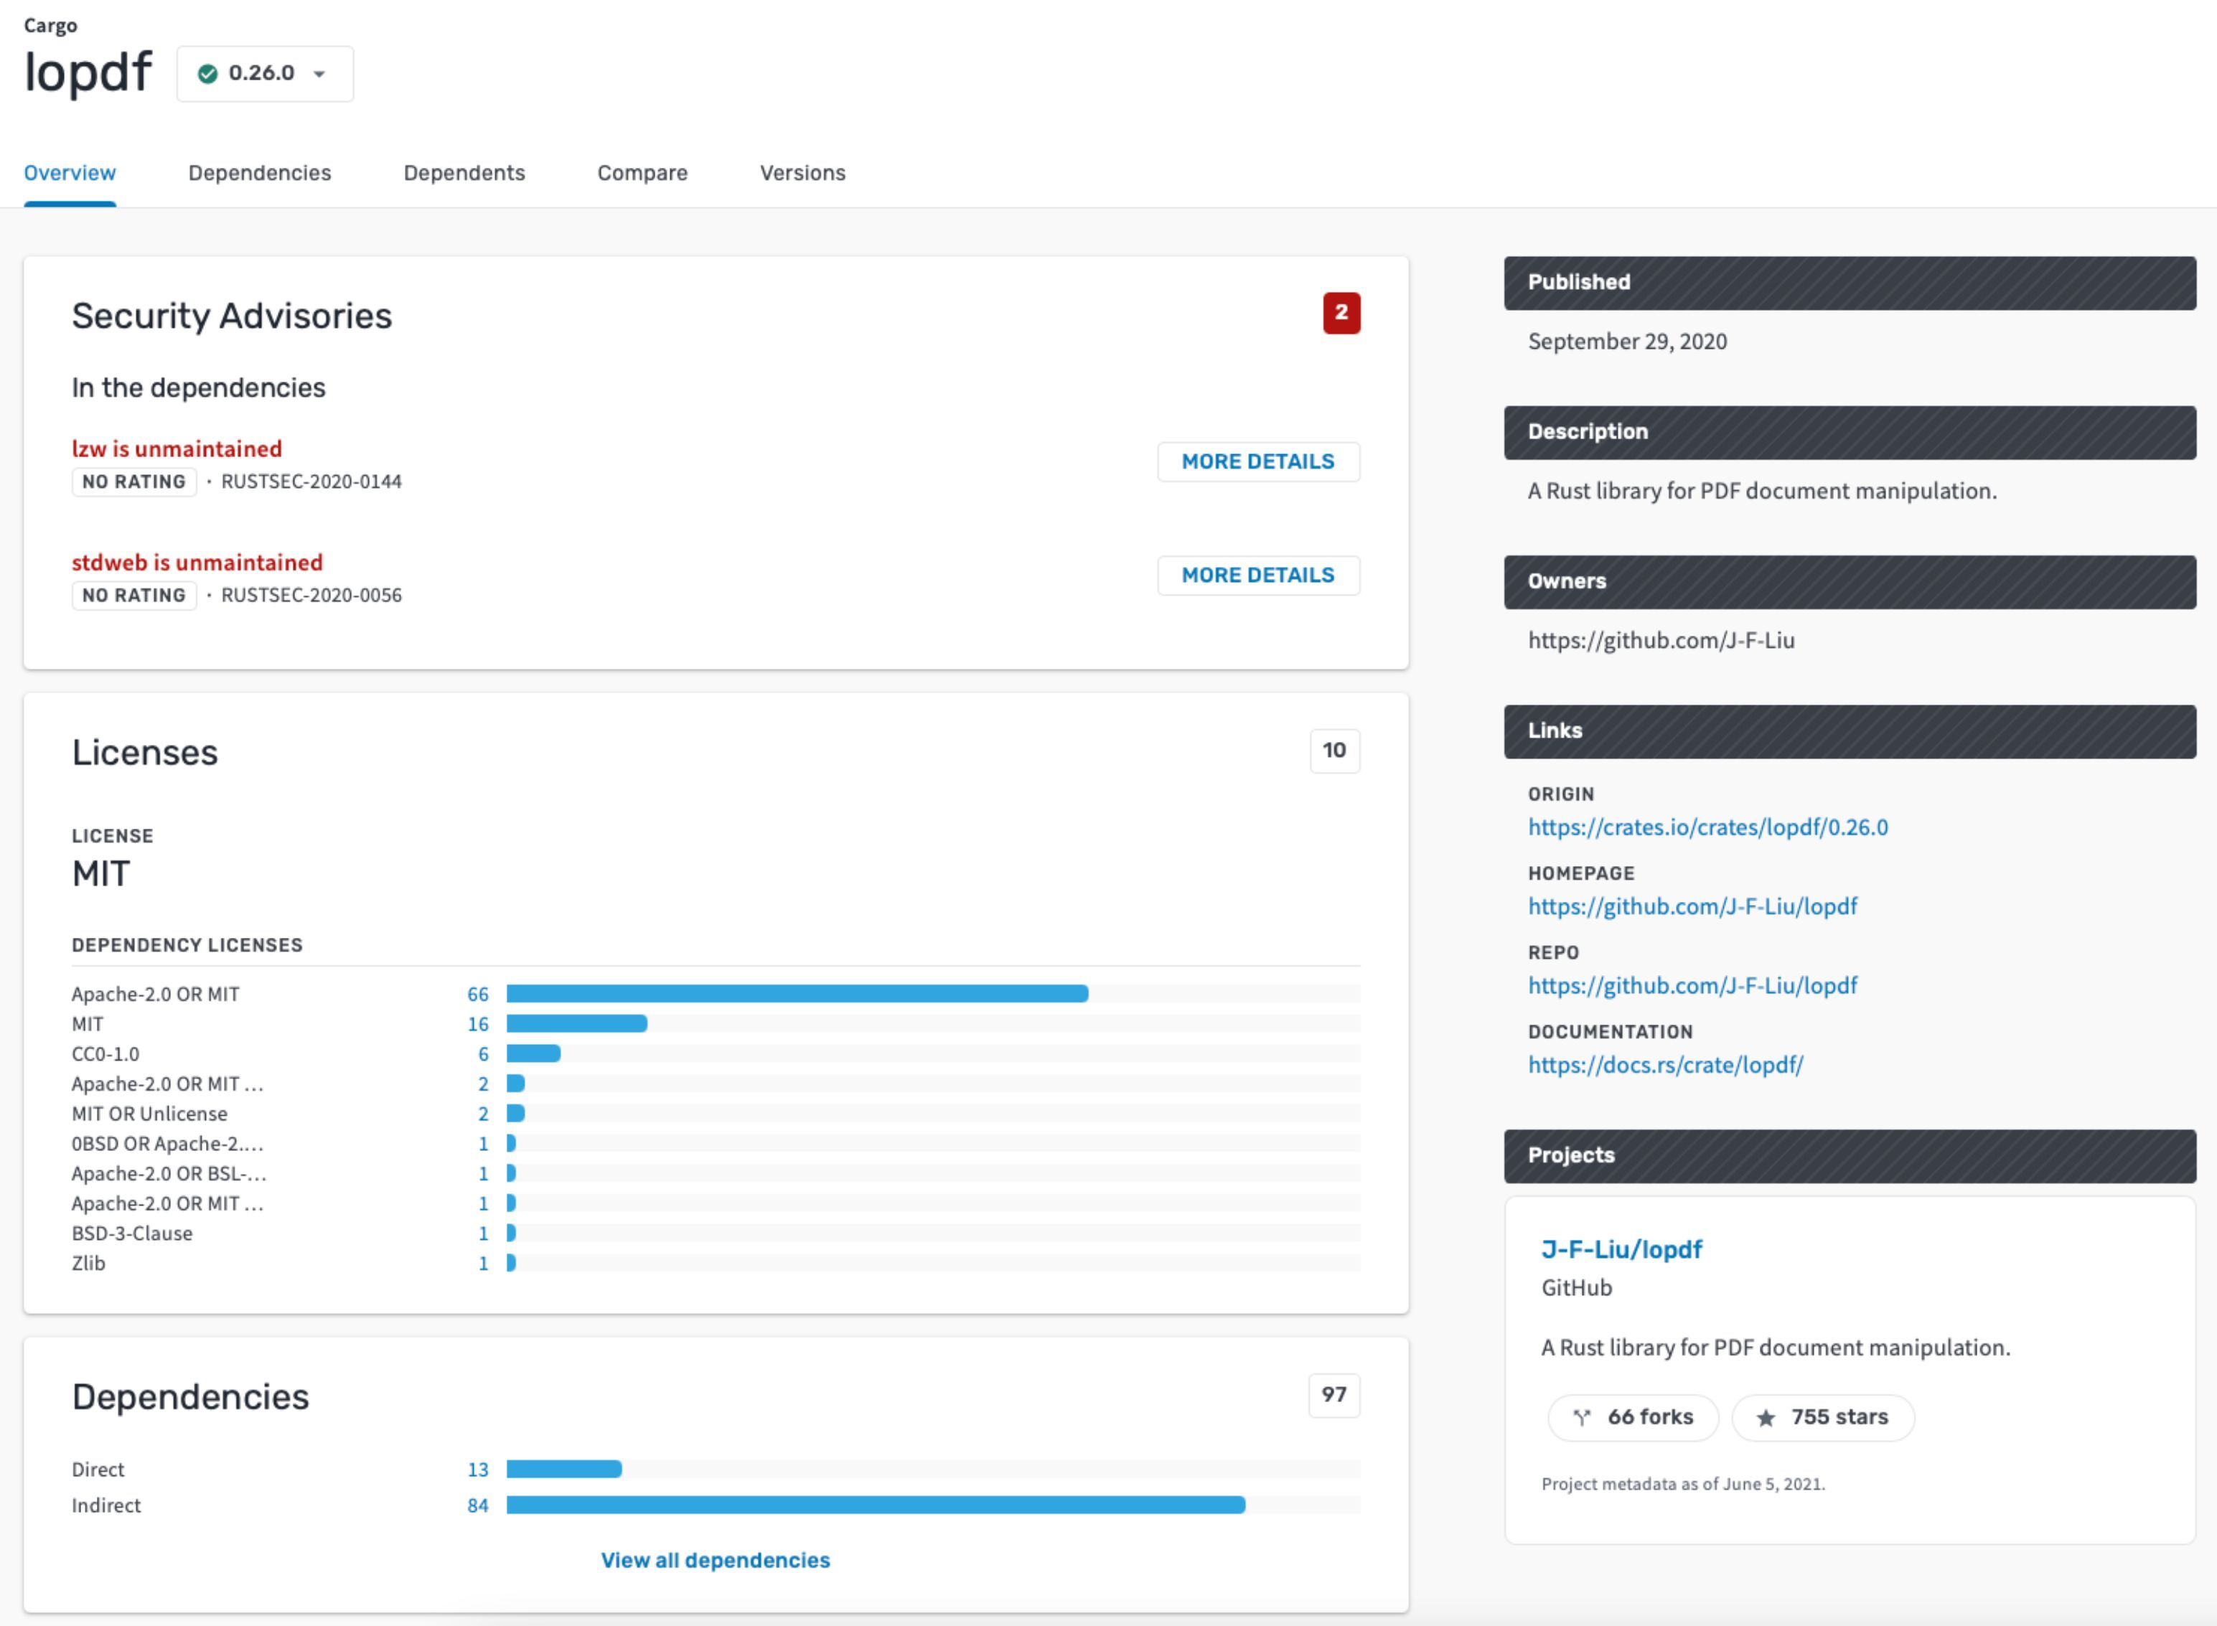Go to the Compare tab

pos(643,173)
